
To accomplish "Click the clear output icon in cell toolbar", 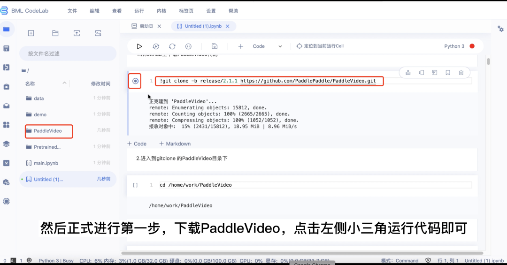I will pyautogui.click(x=408, y=73).
